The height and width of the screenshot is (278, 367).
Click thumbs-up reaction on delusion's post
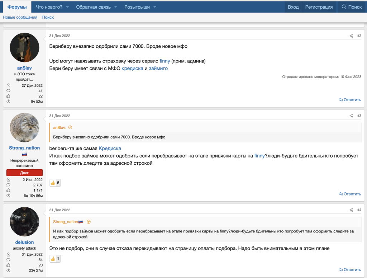click(53, 259)
